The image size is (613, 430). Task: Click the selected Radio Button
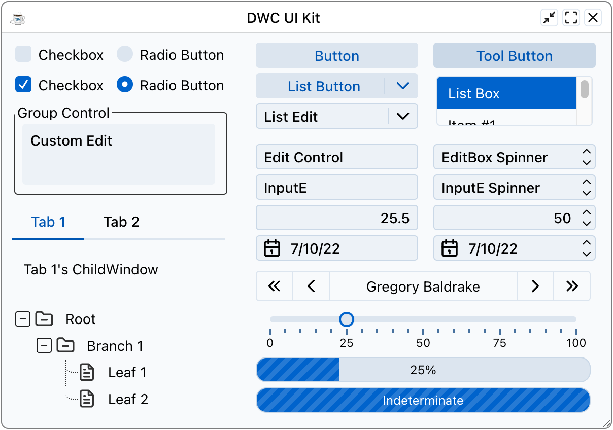tap(125, 85)
